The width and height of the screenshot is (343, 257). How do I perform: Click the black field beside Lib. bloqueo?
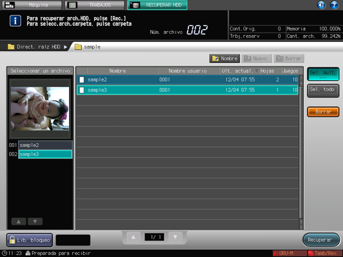coord(73,240)
